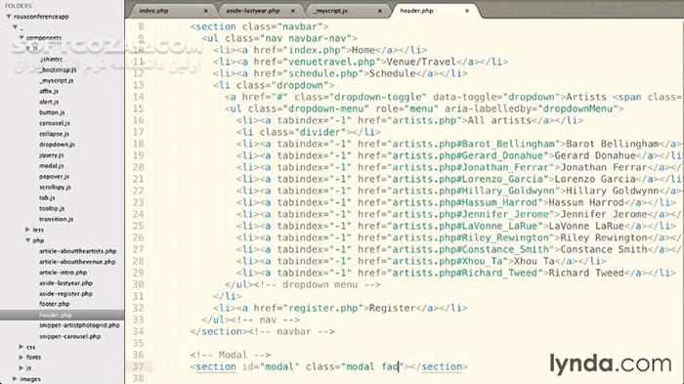Expand the images folder
Image resolution: width=684 pixels, height=384 pixels.
point(15,379)
